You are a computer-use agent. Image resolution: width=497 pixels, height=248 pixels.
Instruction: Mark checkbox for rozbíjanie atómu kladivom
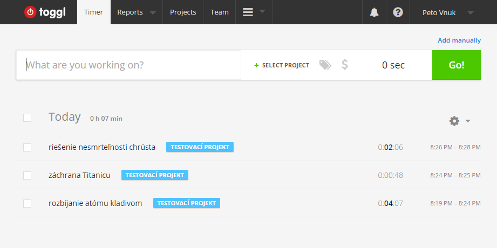pyautogui.click(x=27, y=203)
